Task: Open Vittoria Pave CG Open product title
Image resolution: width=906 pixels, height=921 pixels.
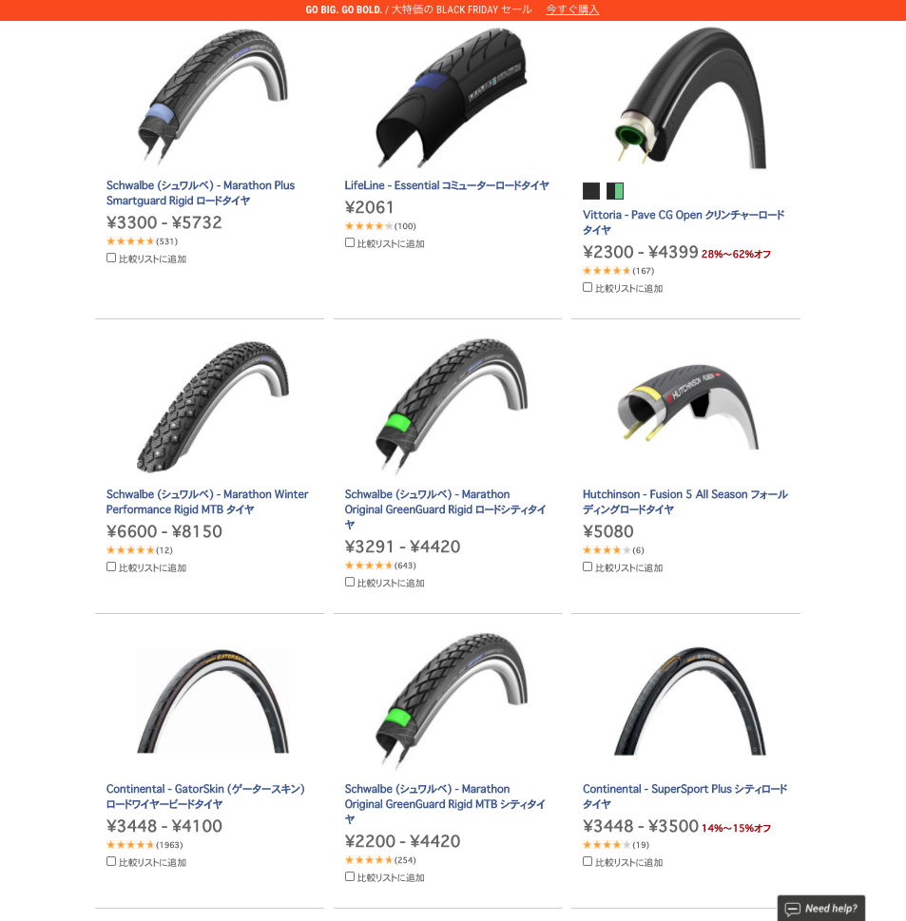Action: 684,222
